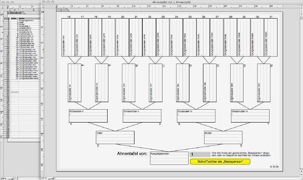Image resolution: width=303 pixels, height=180 pixels.
Task: Click the instruction text starting Hier den Index
Action: point(241,154)
